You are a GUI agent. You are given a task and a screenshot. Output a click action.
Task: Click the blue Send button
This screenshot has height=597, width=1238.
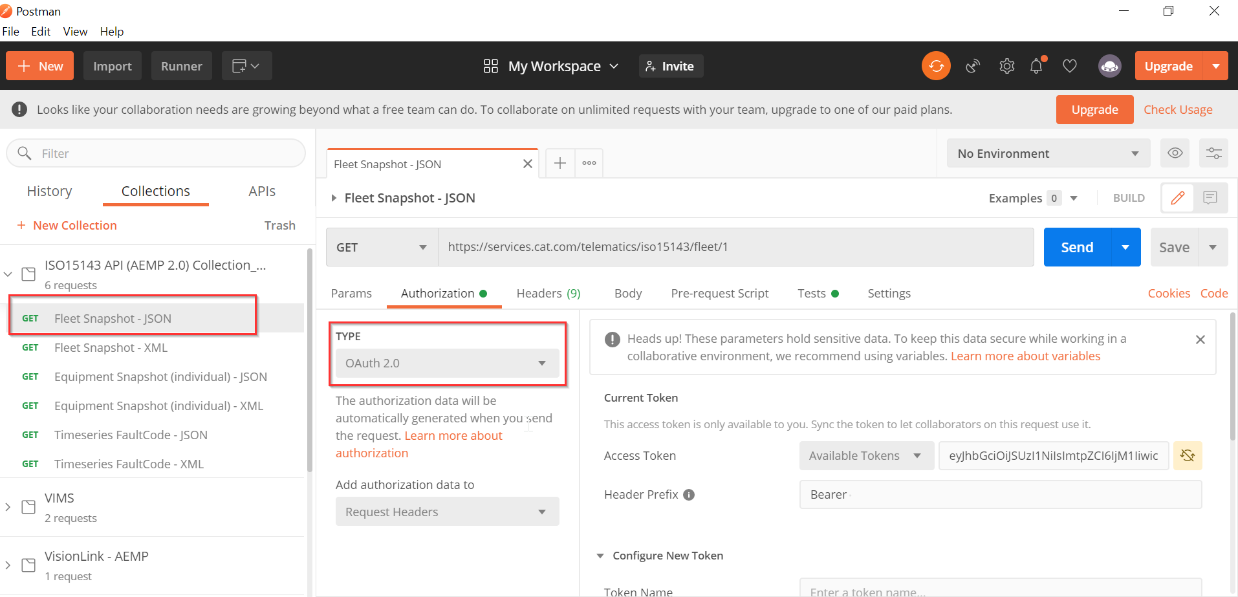coord(1077,247)
